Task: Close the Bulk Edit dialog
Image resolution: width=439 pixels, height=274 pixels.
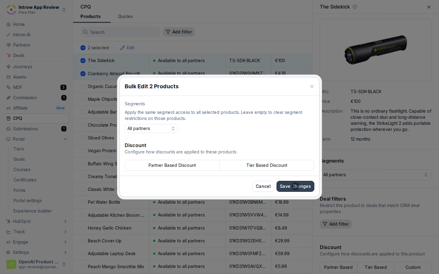Action: pos(312,86)
